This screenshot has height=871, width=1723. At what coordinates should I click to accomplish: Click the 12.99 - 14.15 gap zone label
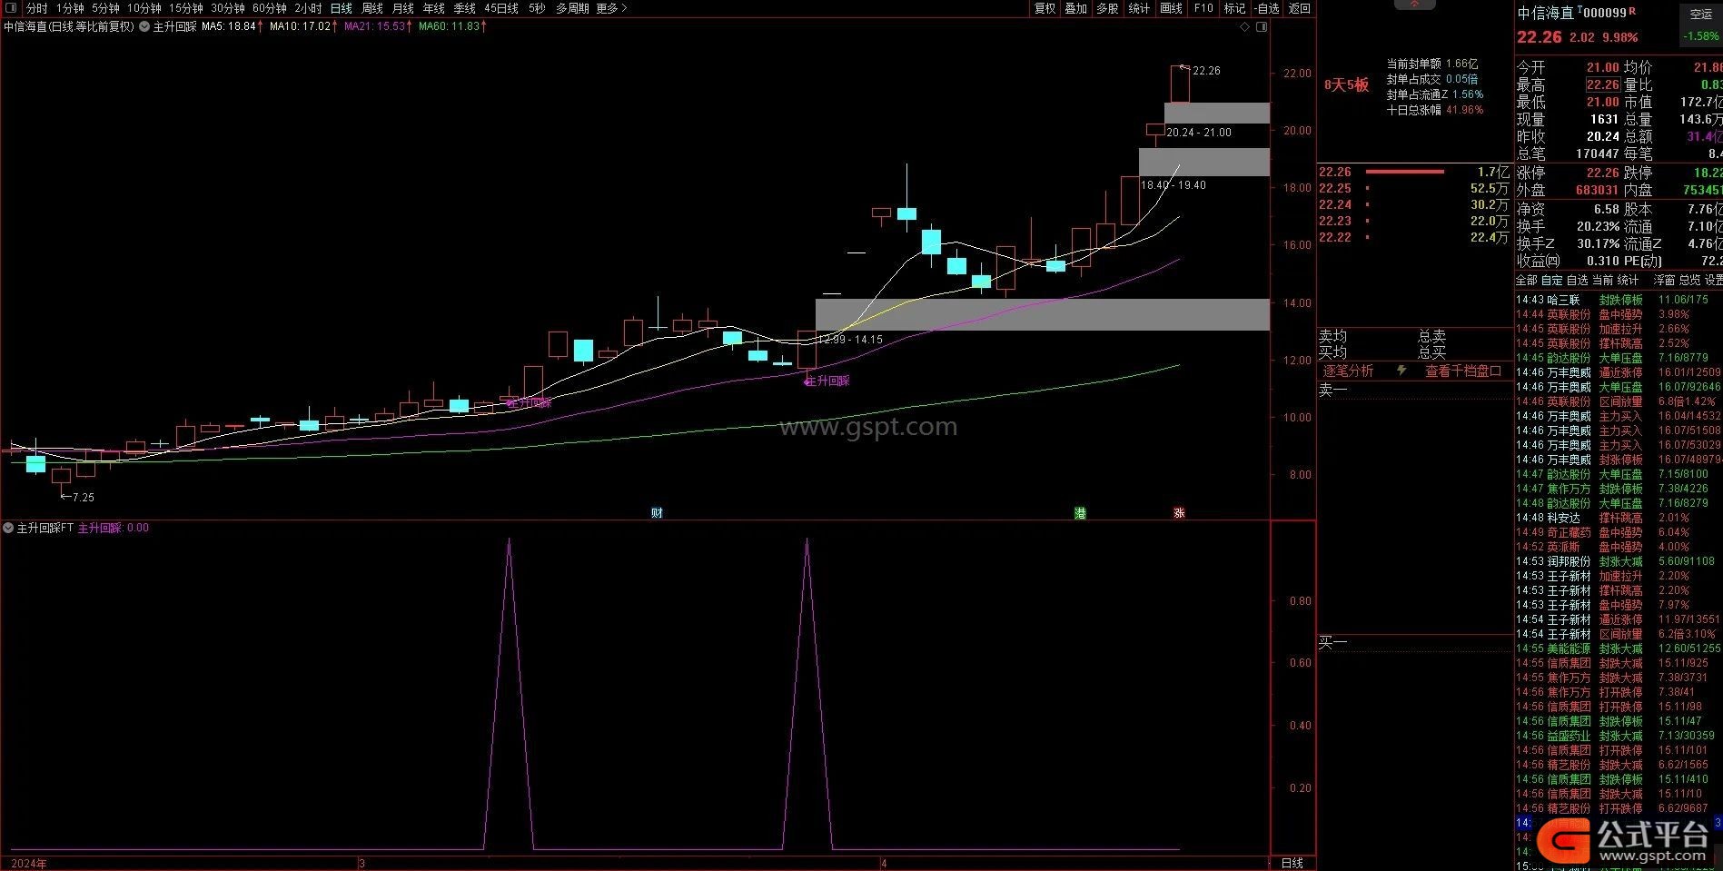(x=850, y=340)
